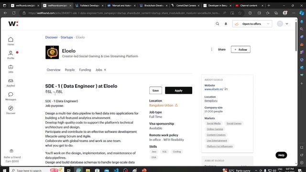Click the Task View taskbar icon
Screen dimensions: 306x172
pyautogui.click(x=69, y=170)
